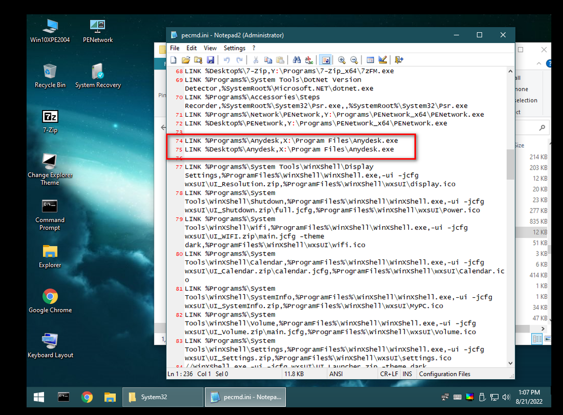Select the Explorer desktop icon

(50, 256)
